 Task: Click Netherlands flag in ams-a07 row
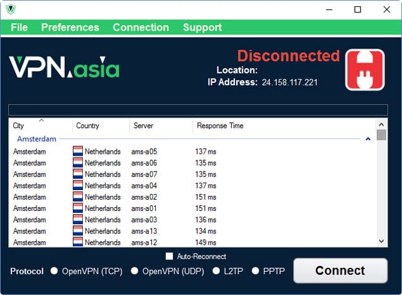[x=78, y=174]
